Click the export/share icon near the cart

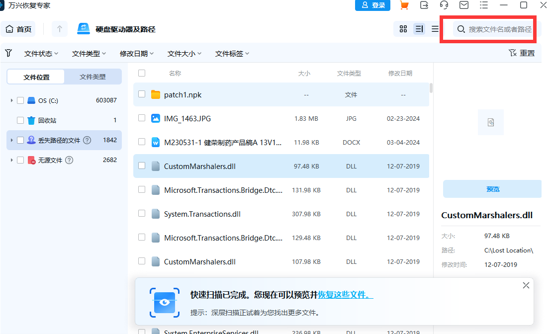424,5
